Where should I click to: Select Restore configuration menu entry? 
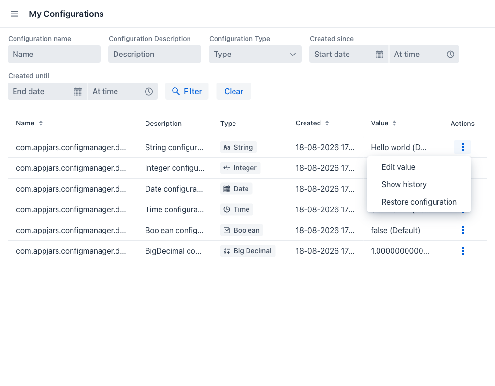coord(419,202)
